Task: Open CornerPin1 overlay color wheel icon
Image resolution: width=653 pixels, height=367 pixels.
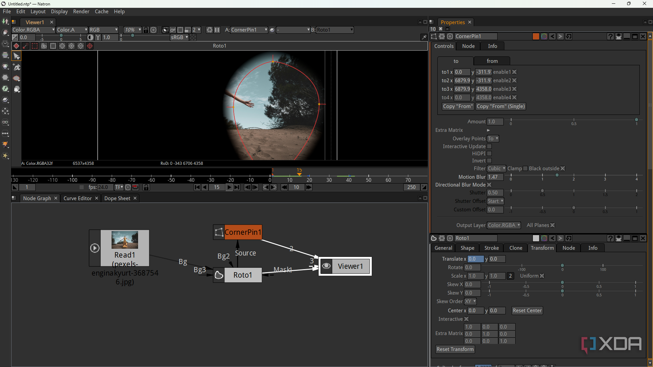Action: tap(544, 36)
